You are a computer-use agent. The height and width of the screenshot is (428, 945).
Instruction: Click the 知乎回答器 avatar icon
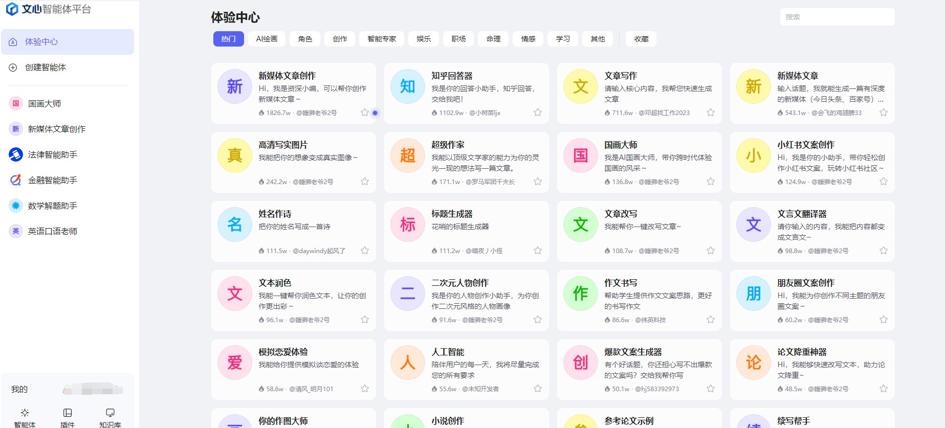(408, 86)
